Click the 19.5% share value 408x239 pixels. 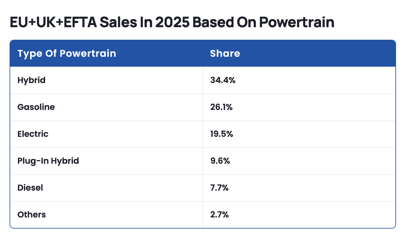[221, 134]
